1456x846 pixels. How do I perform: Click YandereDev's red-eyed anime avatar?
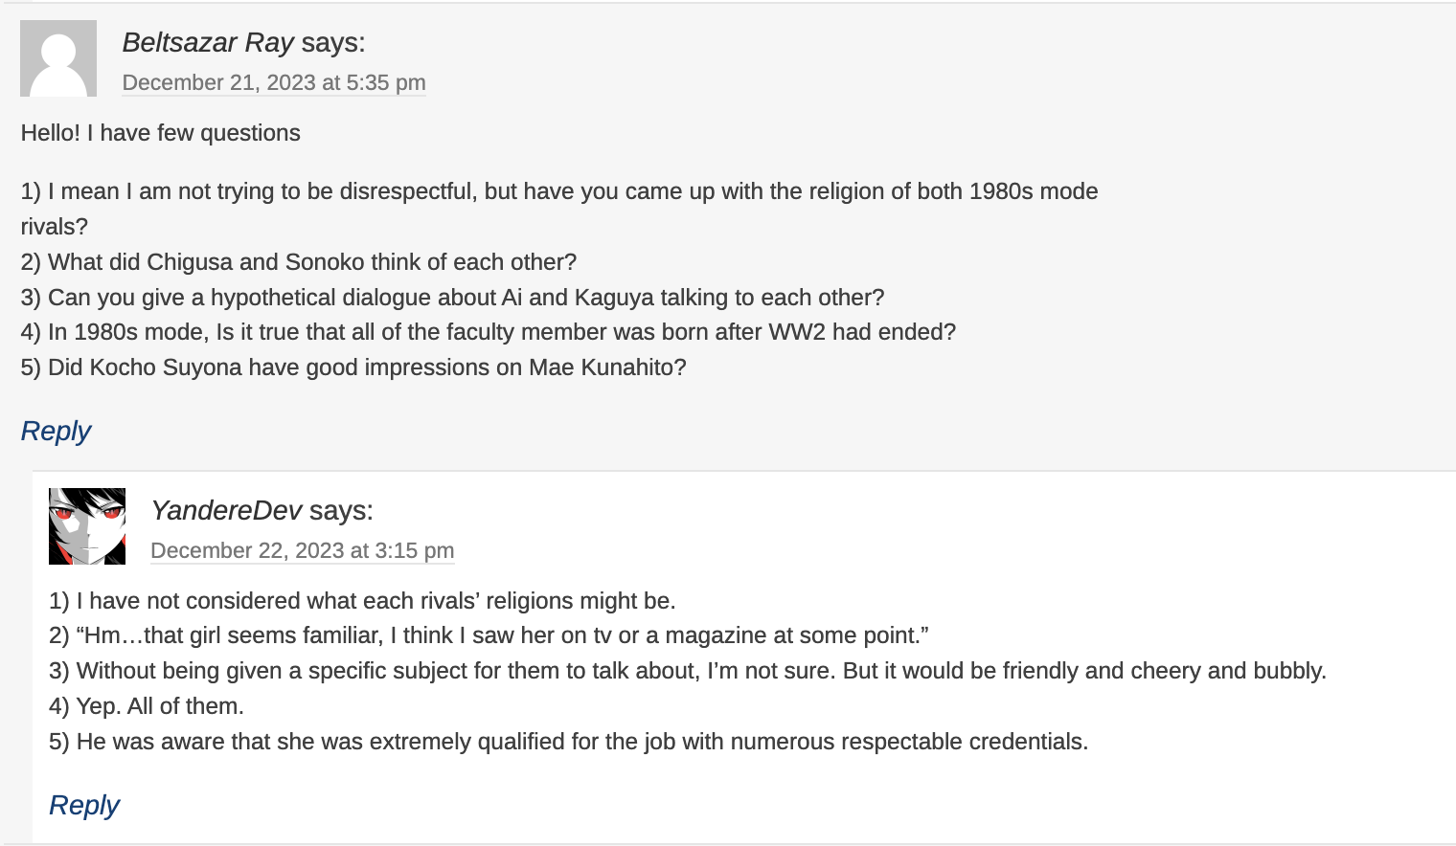pyautogui.click(x=87, y=526)
